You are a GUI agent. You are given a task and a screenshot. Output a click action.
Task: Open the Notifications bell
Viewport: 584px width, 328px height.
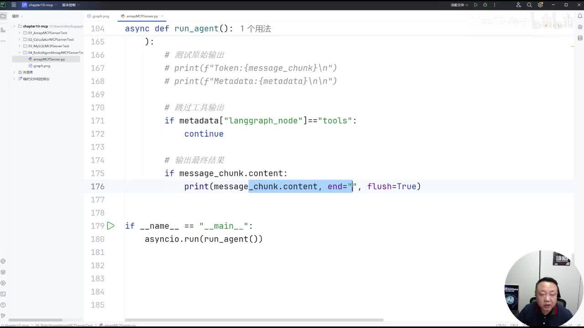(x=580, y=16)
